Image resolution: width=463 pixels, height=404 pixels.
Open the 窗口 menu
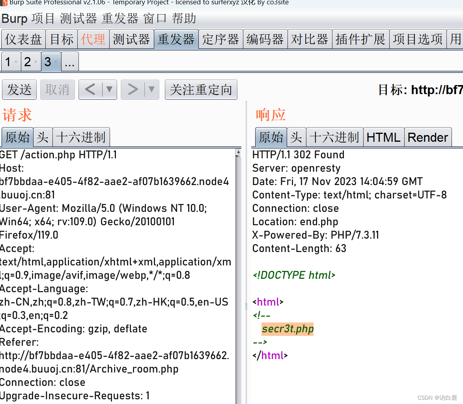(x=155, y=19)
